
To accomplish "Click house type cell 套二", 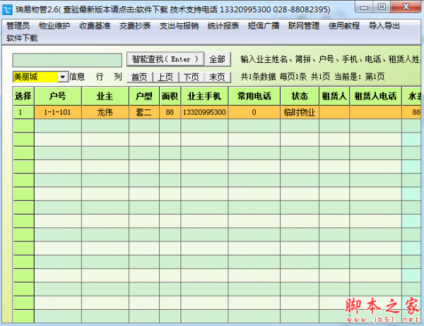I will pyautogui.click(x=144, y=112).
